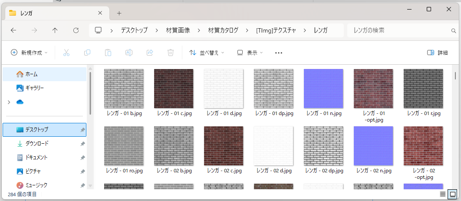Click the PC monitor icon in address bar

pyautogui.click(x=98, y=30)
